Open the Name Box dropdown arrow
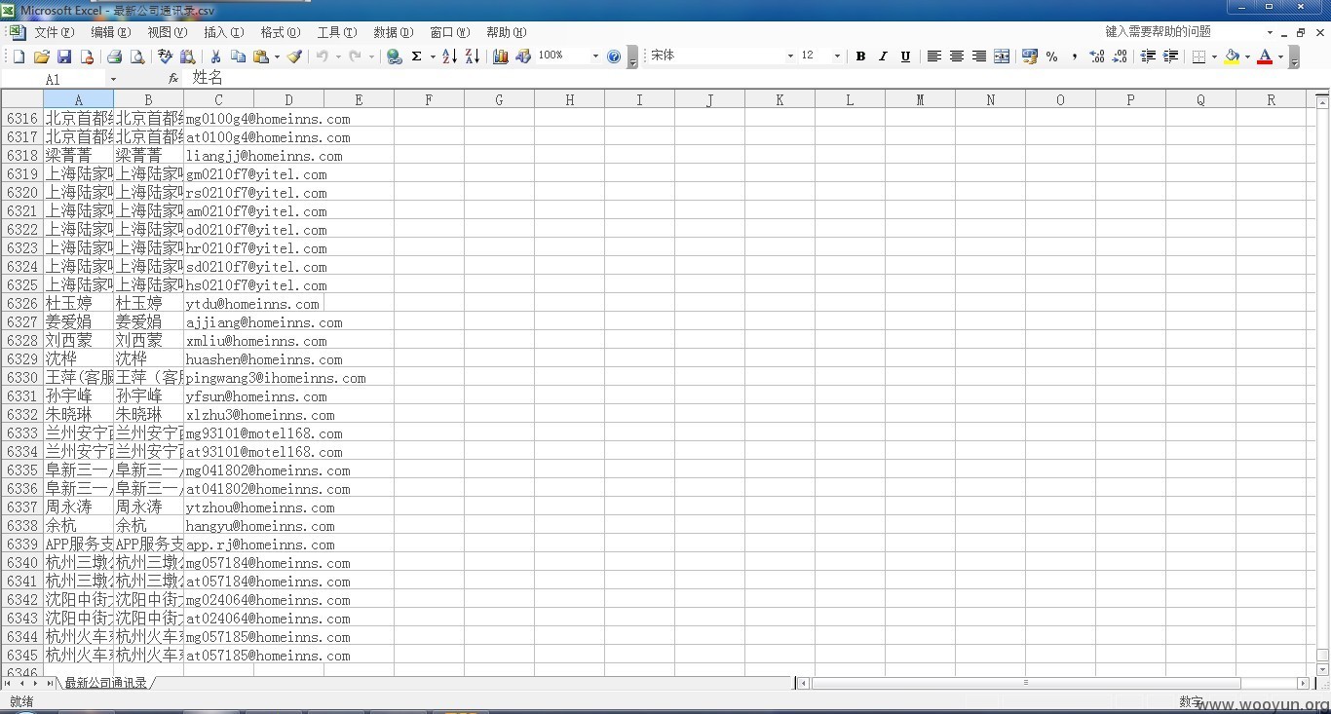The image size is (1331, 714). pyautogui.click(x=113, y=79)
